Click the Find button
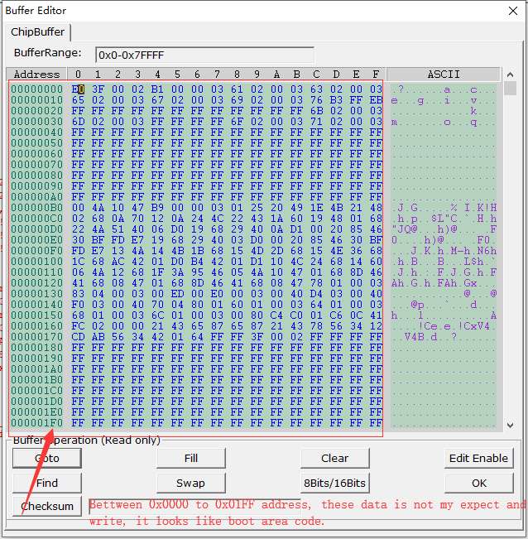The image size is (528, 539). 47,483
